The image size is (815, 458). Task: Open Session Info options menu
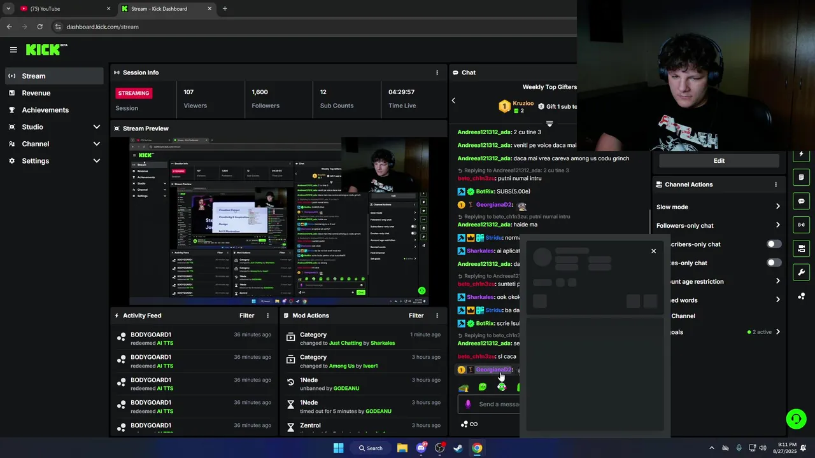tap(437, 73)
